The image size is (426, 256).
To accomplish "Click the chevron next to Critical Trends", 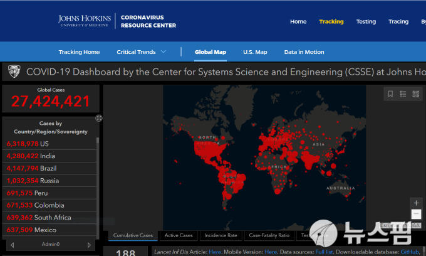I will pos(164,51).
